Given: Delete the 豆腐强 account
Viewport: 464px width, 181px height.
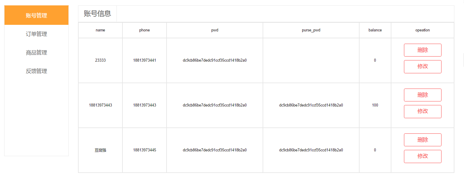Looking at the screenshot, I should 422,140.
